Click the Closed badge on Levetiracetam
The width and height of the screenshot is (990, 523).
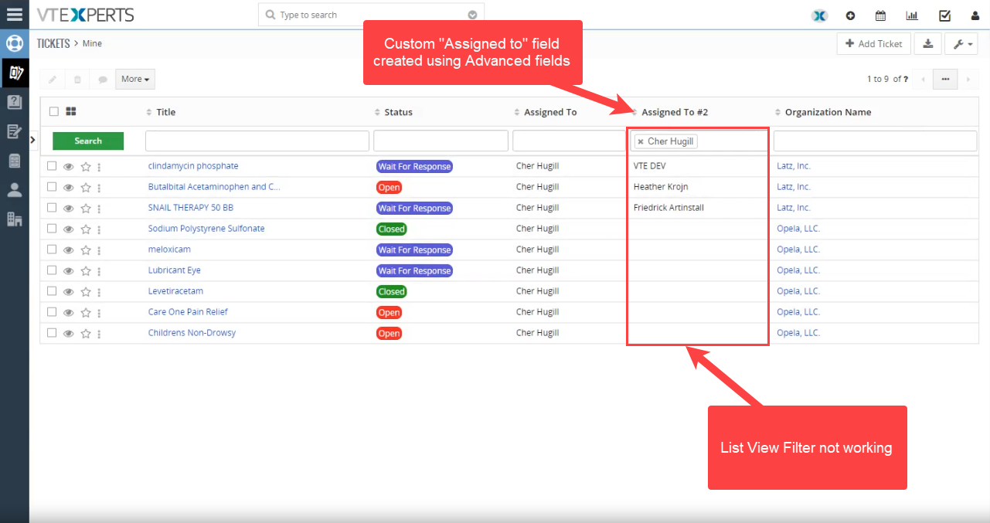[x=392, y=292]
